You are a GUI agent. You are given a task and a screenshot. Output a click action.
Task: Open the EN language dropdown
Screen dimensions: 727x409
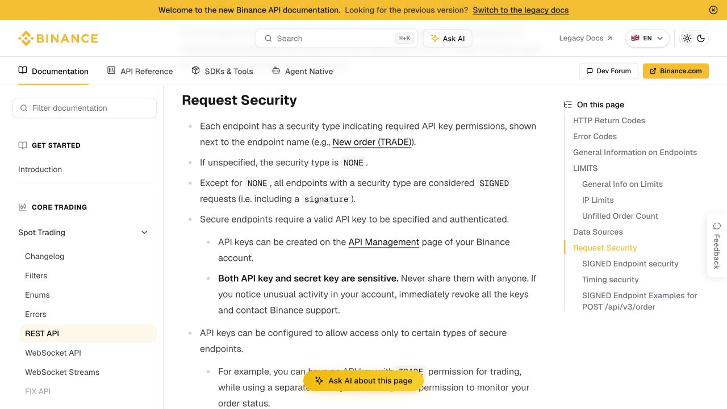(x=647, y=39)
